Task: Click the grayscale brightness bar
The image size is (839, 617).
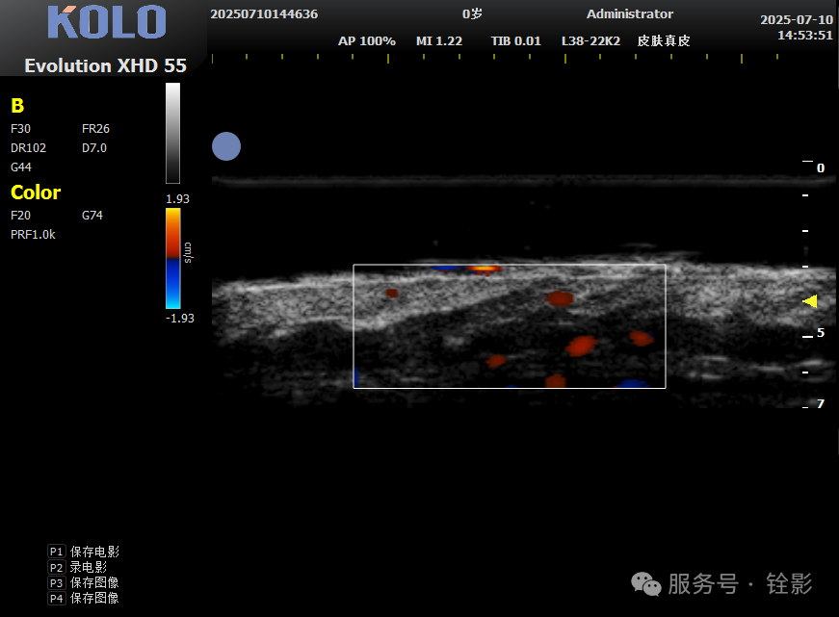Action: point(172,133)
